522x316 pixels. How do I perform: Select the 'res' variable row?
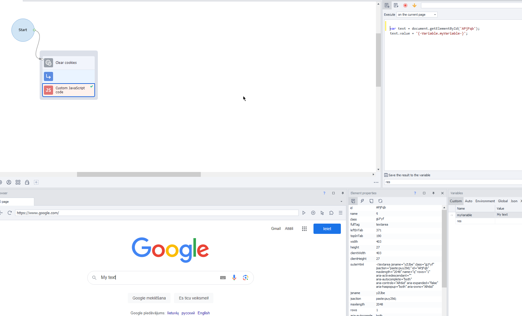485,221
